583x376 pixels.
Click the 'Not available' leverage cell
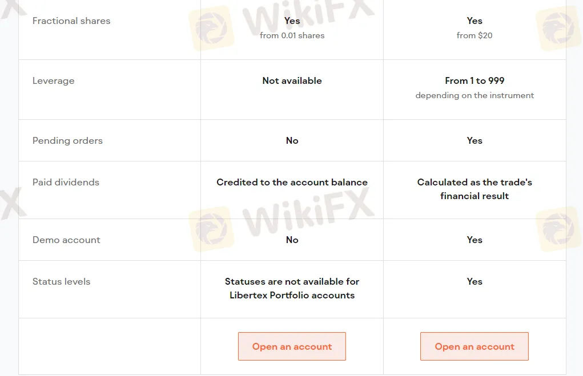(x=292, y=80)
